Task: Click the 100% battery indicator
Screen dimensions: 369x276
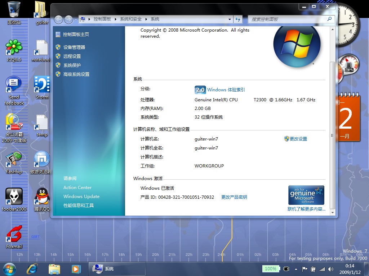Action: pyautogui.click(x=271, y=269)
